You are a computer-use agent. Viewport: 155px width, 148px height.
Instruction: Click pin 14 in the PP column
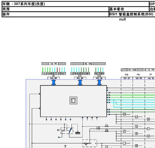[148, 119]
